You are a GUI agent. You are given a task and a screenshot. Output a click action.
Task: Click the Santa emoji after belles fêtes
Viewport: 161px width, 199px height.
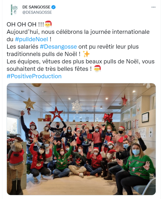tap(97, 69)
